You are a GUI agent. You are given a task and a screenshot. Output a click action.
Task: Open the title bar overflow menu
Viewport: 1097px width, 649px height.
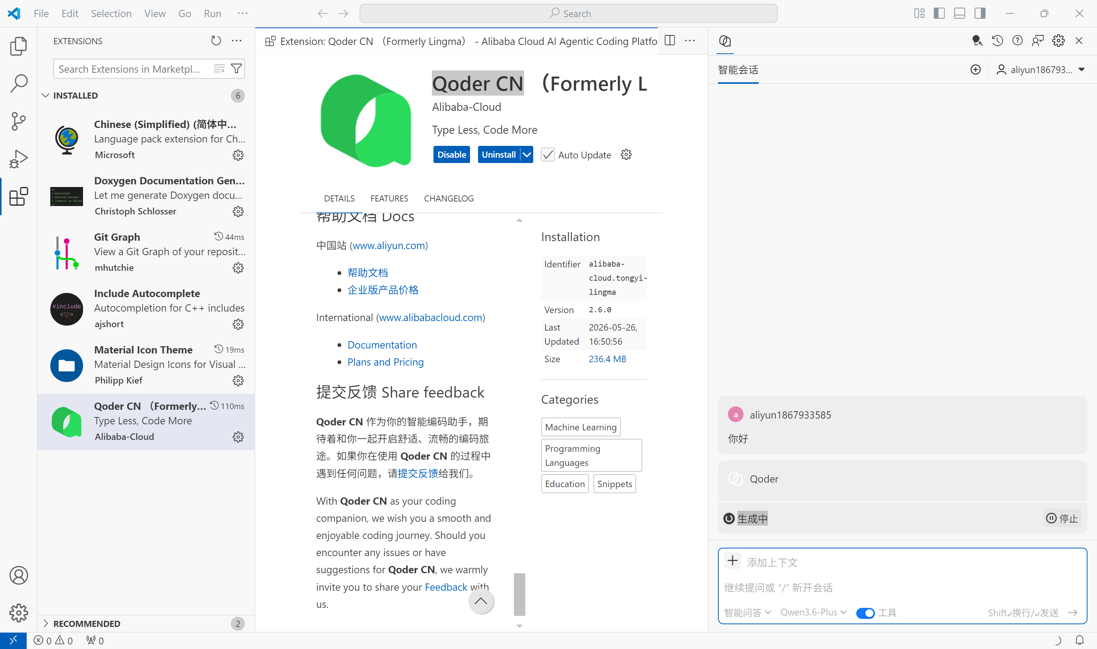pyautogui.click(x=243, y=14)
